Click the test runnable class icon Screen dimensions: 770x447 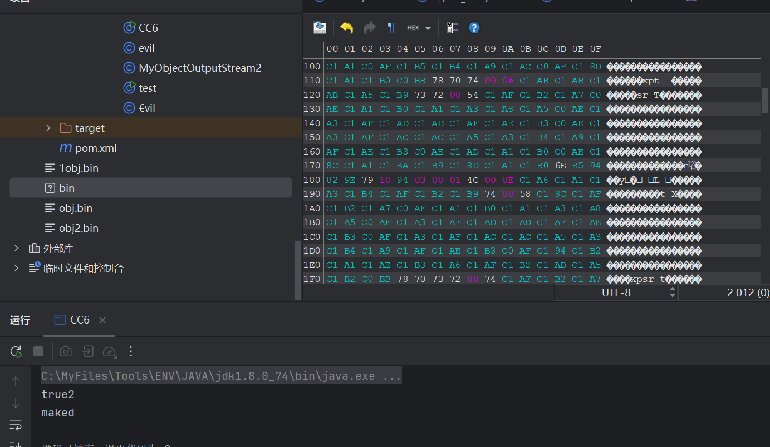pos(129,88)
